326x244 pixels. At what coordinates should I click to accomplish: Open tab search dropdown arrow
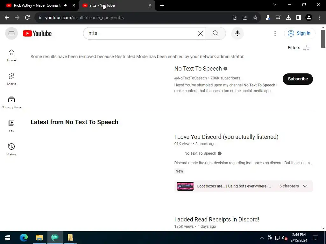point(275,4)
